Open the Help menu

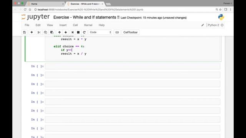pos(101,25)
